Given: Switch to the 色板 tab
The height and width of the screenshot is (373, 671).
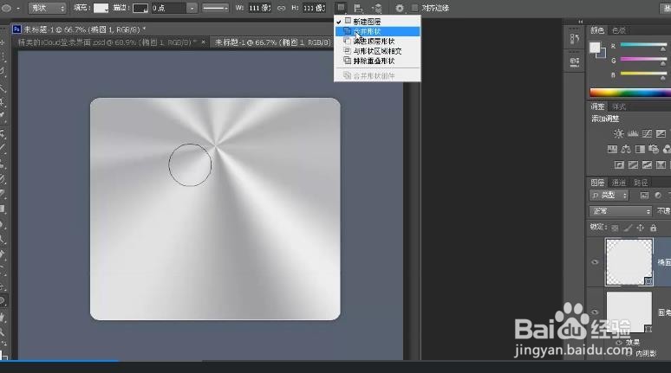Looking at the screenshot, I should click(619, 30).
